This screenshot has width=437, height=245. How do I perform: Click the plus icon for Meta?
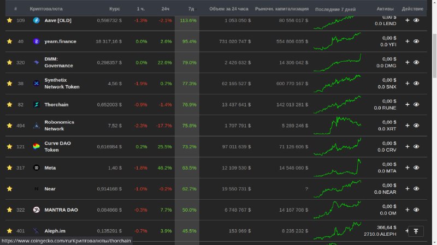[407, 168]
